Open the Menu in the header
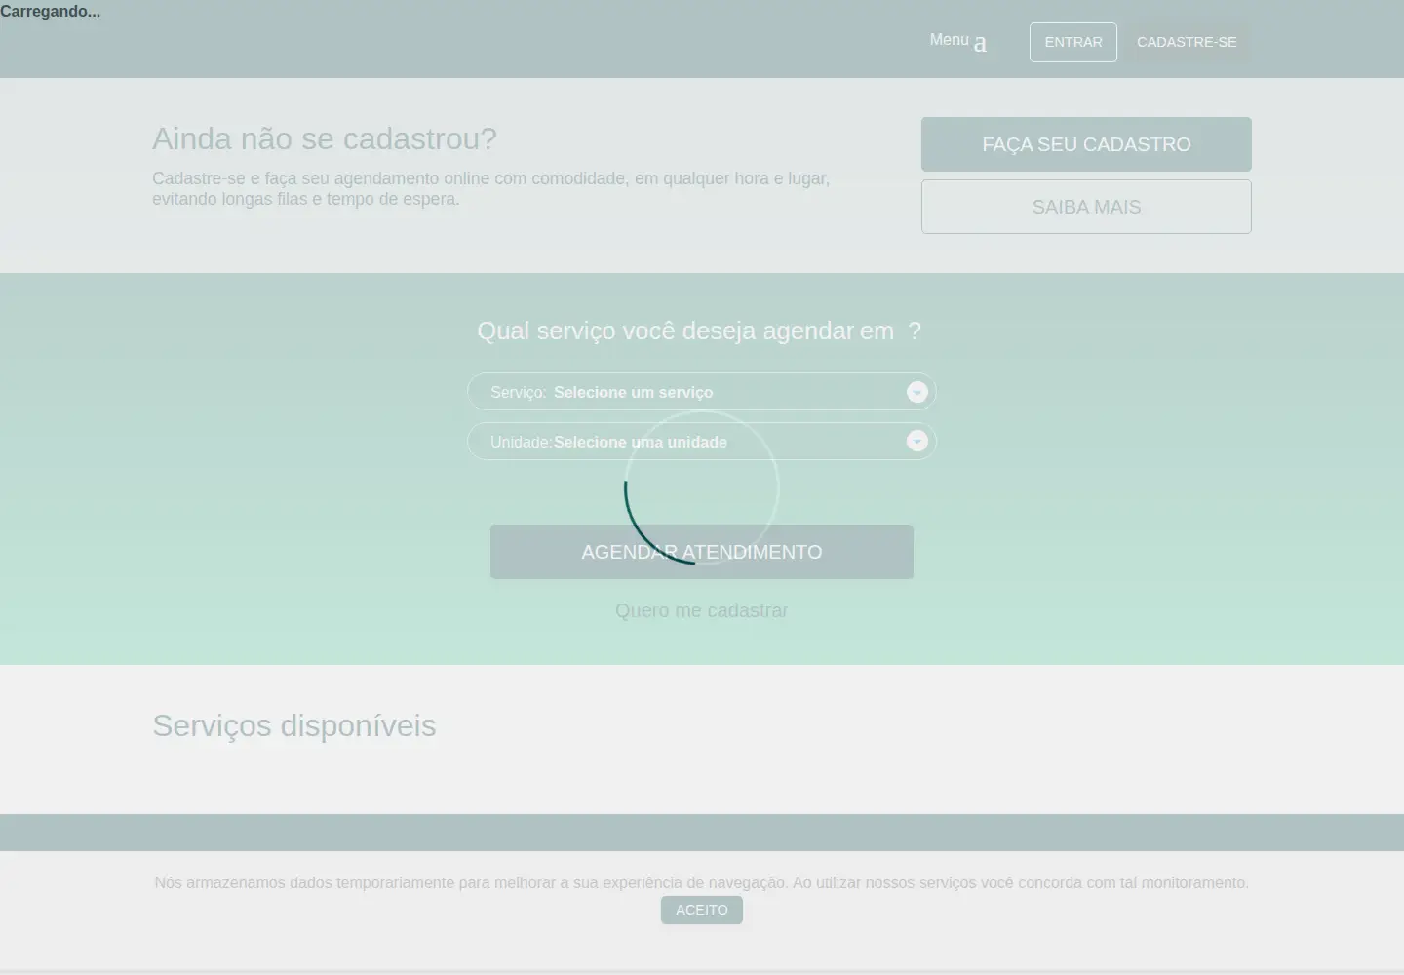 pyautogui.click(x=957, y=41)
